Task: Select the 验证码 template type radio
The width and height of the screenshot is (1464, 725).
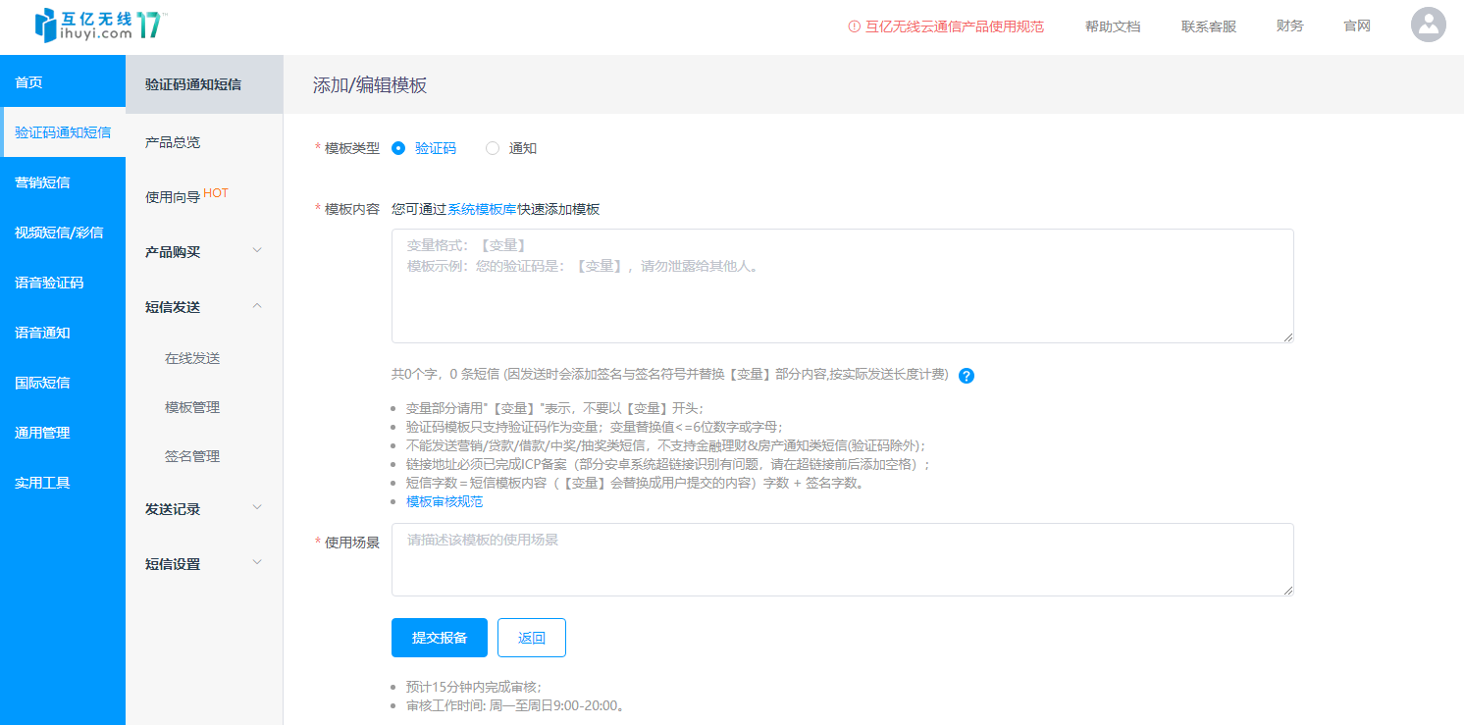Action: (x=398, y=148)
